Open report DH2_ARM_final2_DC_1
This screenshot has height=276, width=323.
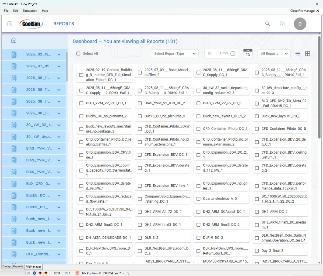point(104,225)
